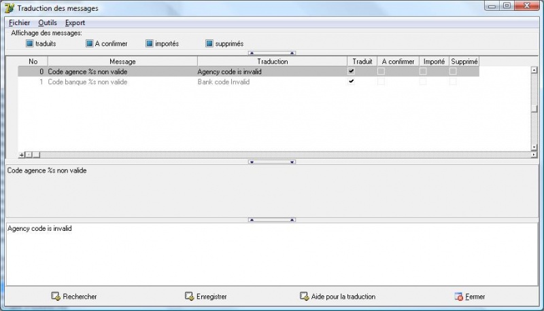The height and width of the screenshot is (311, 544).
Task: Click translation cell 'Agency code is invalid'
Action: [229, 72]
